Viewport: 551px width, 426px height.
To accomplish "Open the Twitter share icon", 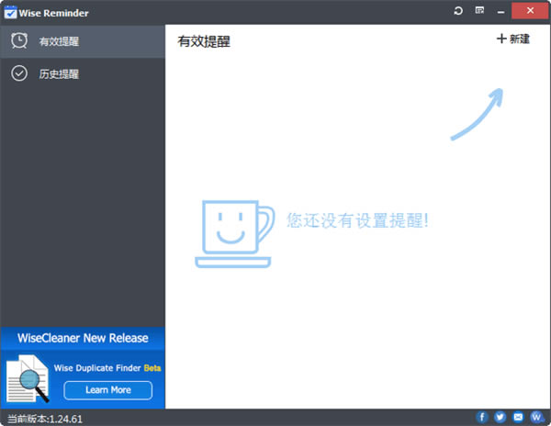I will (500, 418).
